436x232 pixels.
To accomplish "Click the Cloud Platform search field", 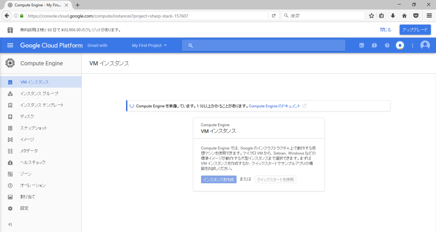I will pyautogui.click(x=264, y=45).
